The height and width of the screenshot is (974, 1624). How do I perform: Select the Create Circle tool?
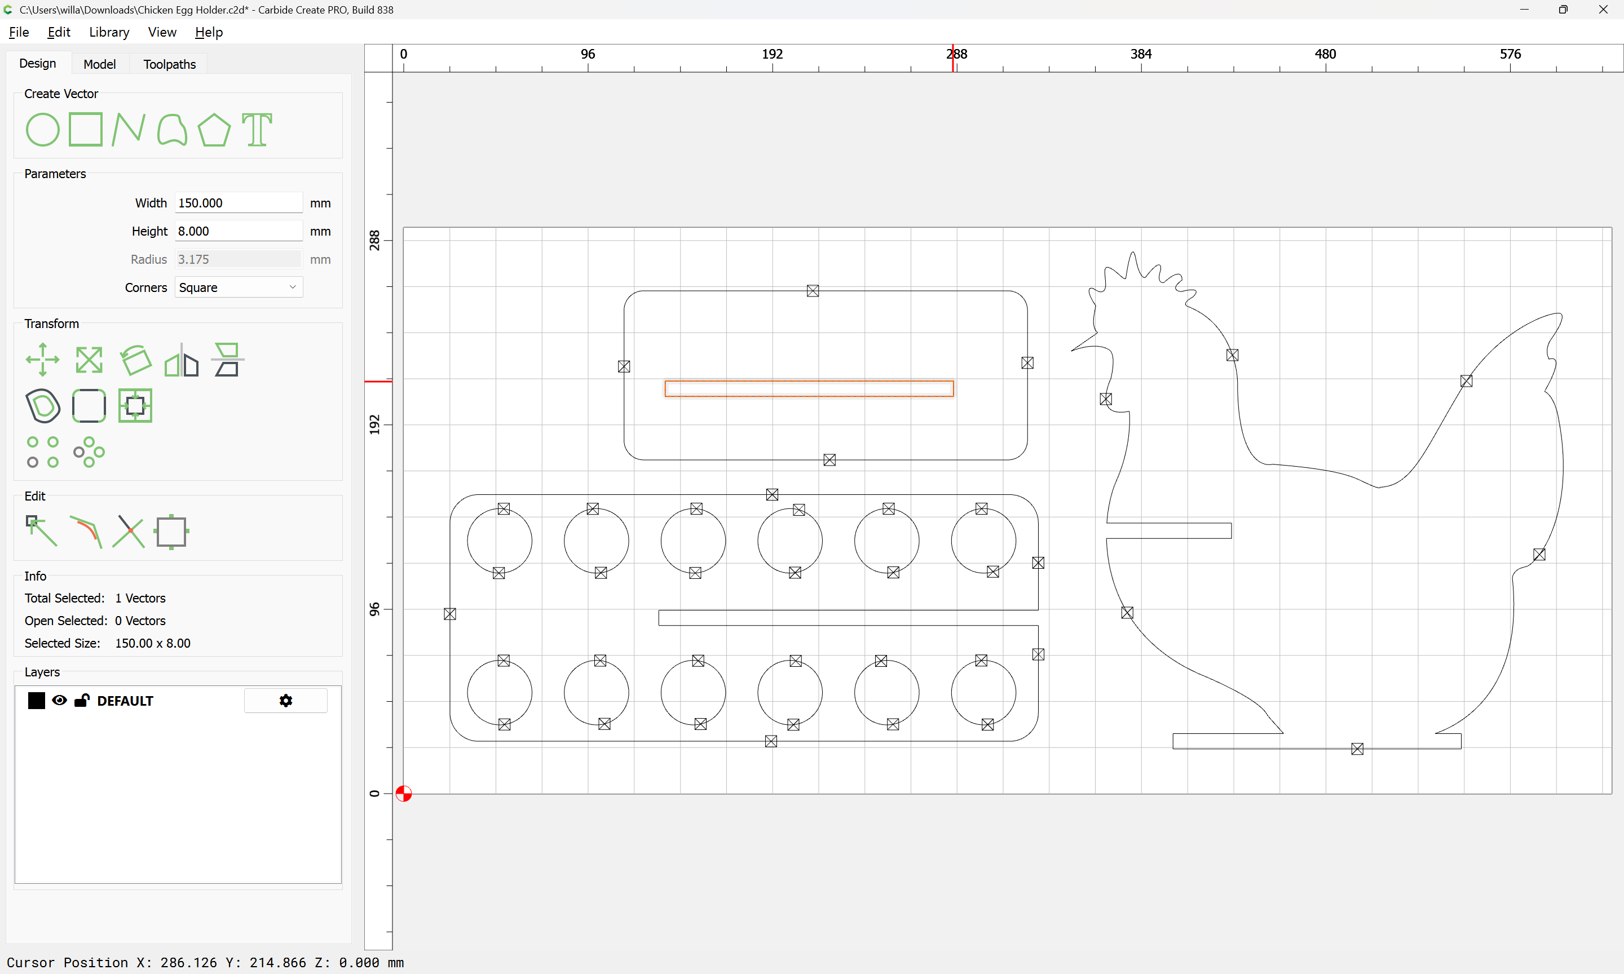[x=43, y=129]
